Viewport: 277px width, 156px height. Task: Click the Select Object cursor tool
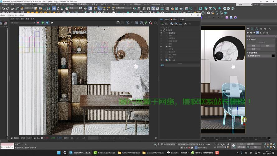pos(36,8)
